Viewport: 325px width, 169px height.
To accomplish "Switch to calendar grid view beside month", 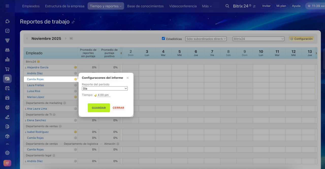I will pos(71,39).
